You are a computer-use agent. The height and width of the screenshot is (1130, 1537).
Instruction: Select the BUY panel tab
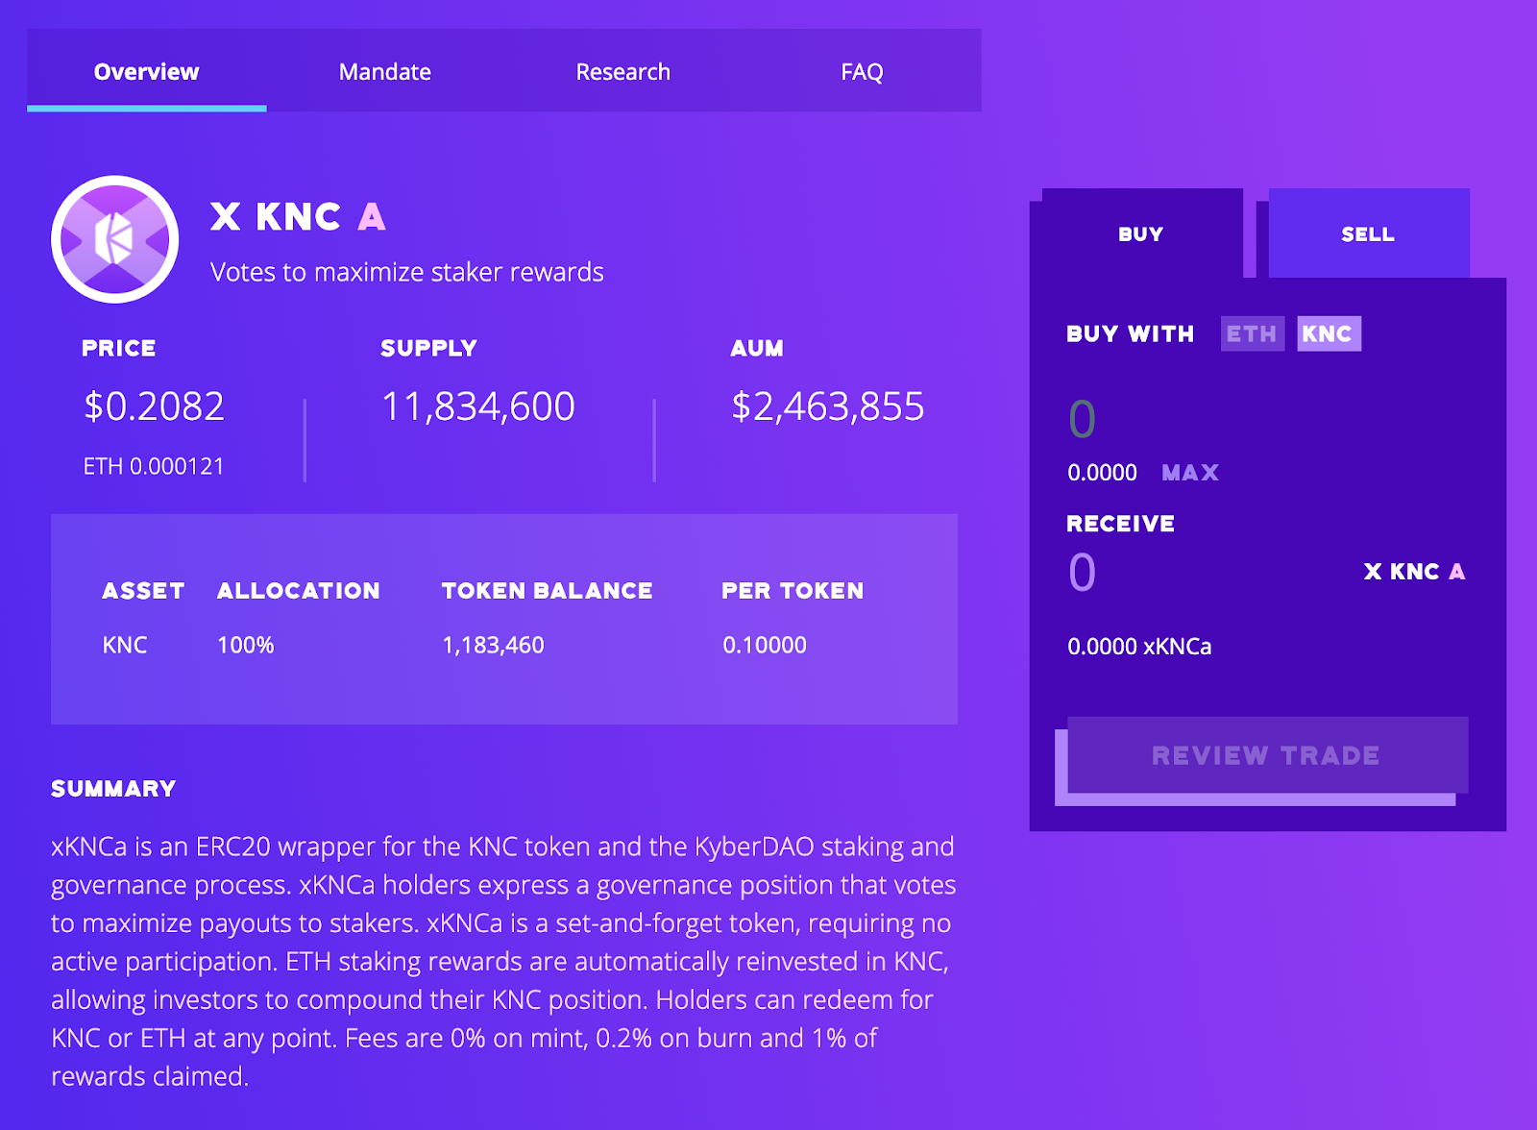coord(1140,234)
